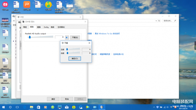Click the volume value input field showing 8

point(59,37)
